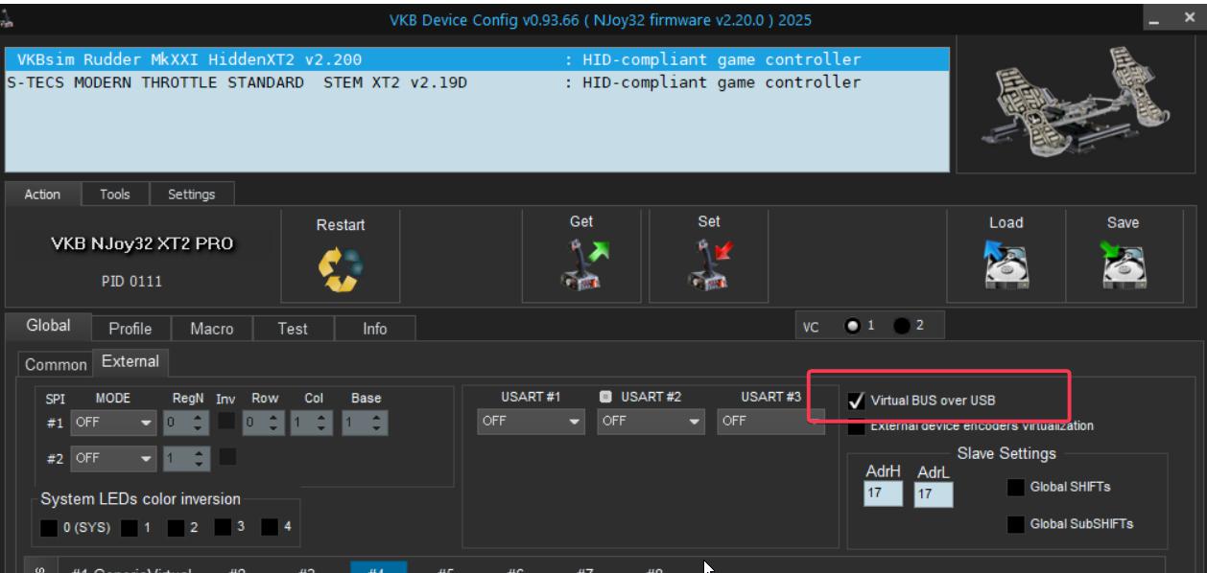
Task: Toggle LED color inversion for 0 (SYS)
Action: 49,526
